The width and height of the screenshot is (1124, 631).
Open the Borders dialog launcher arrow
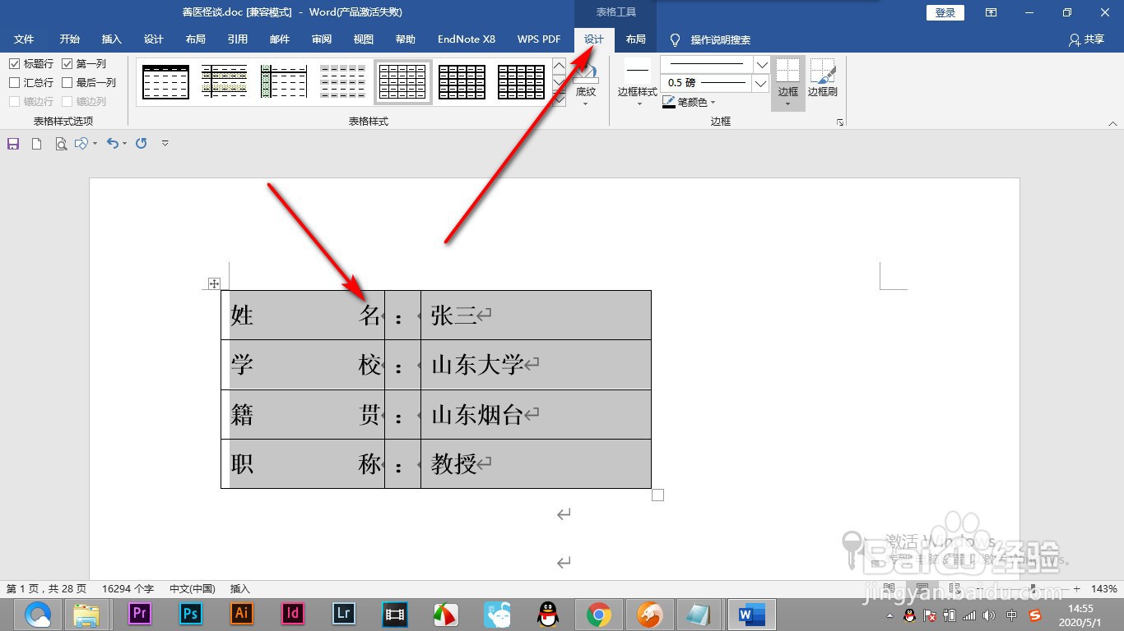(x=839, y=121)
